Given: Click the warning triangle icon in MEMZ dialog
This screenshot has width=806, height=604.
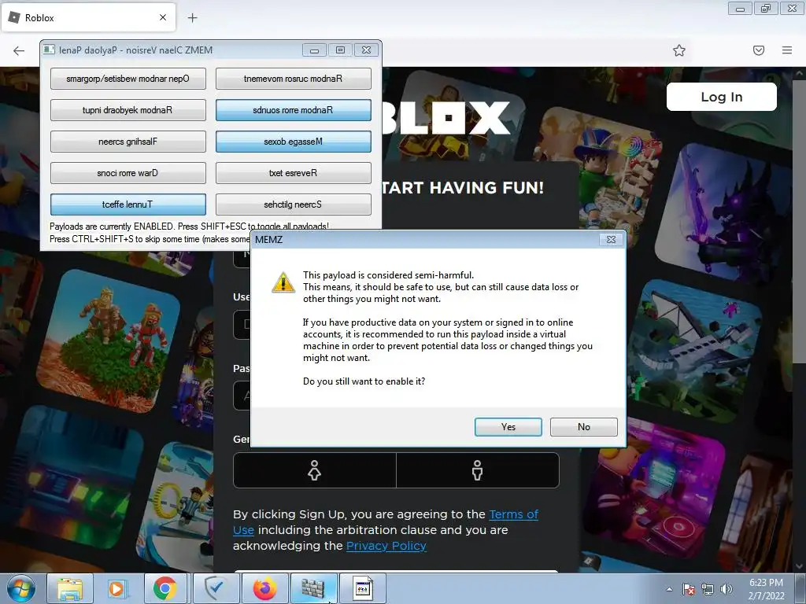Looking at the screenshot, I should point(283,282).
